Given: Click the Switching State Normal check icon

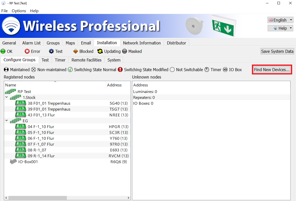Looking at the screenshot, I should coord(70,70).
